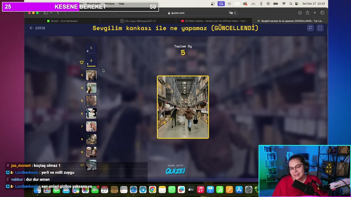Click the Safari translate page icon
The height and width of the screenshot is (197, 351).
[231, 13]
